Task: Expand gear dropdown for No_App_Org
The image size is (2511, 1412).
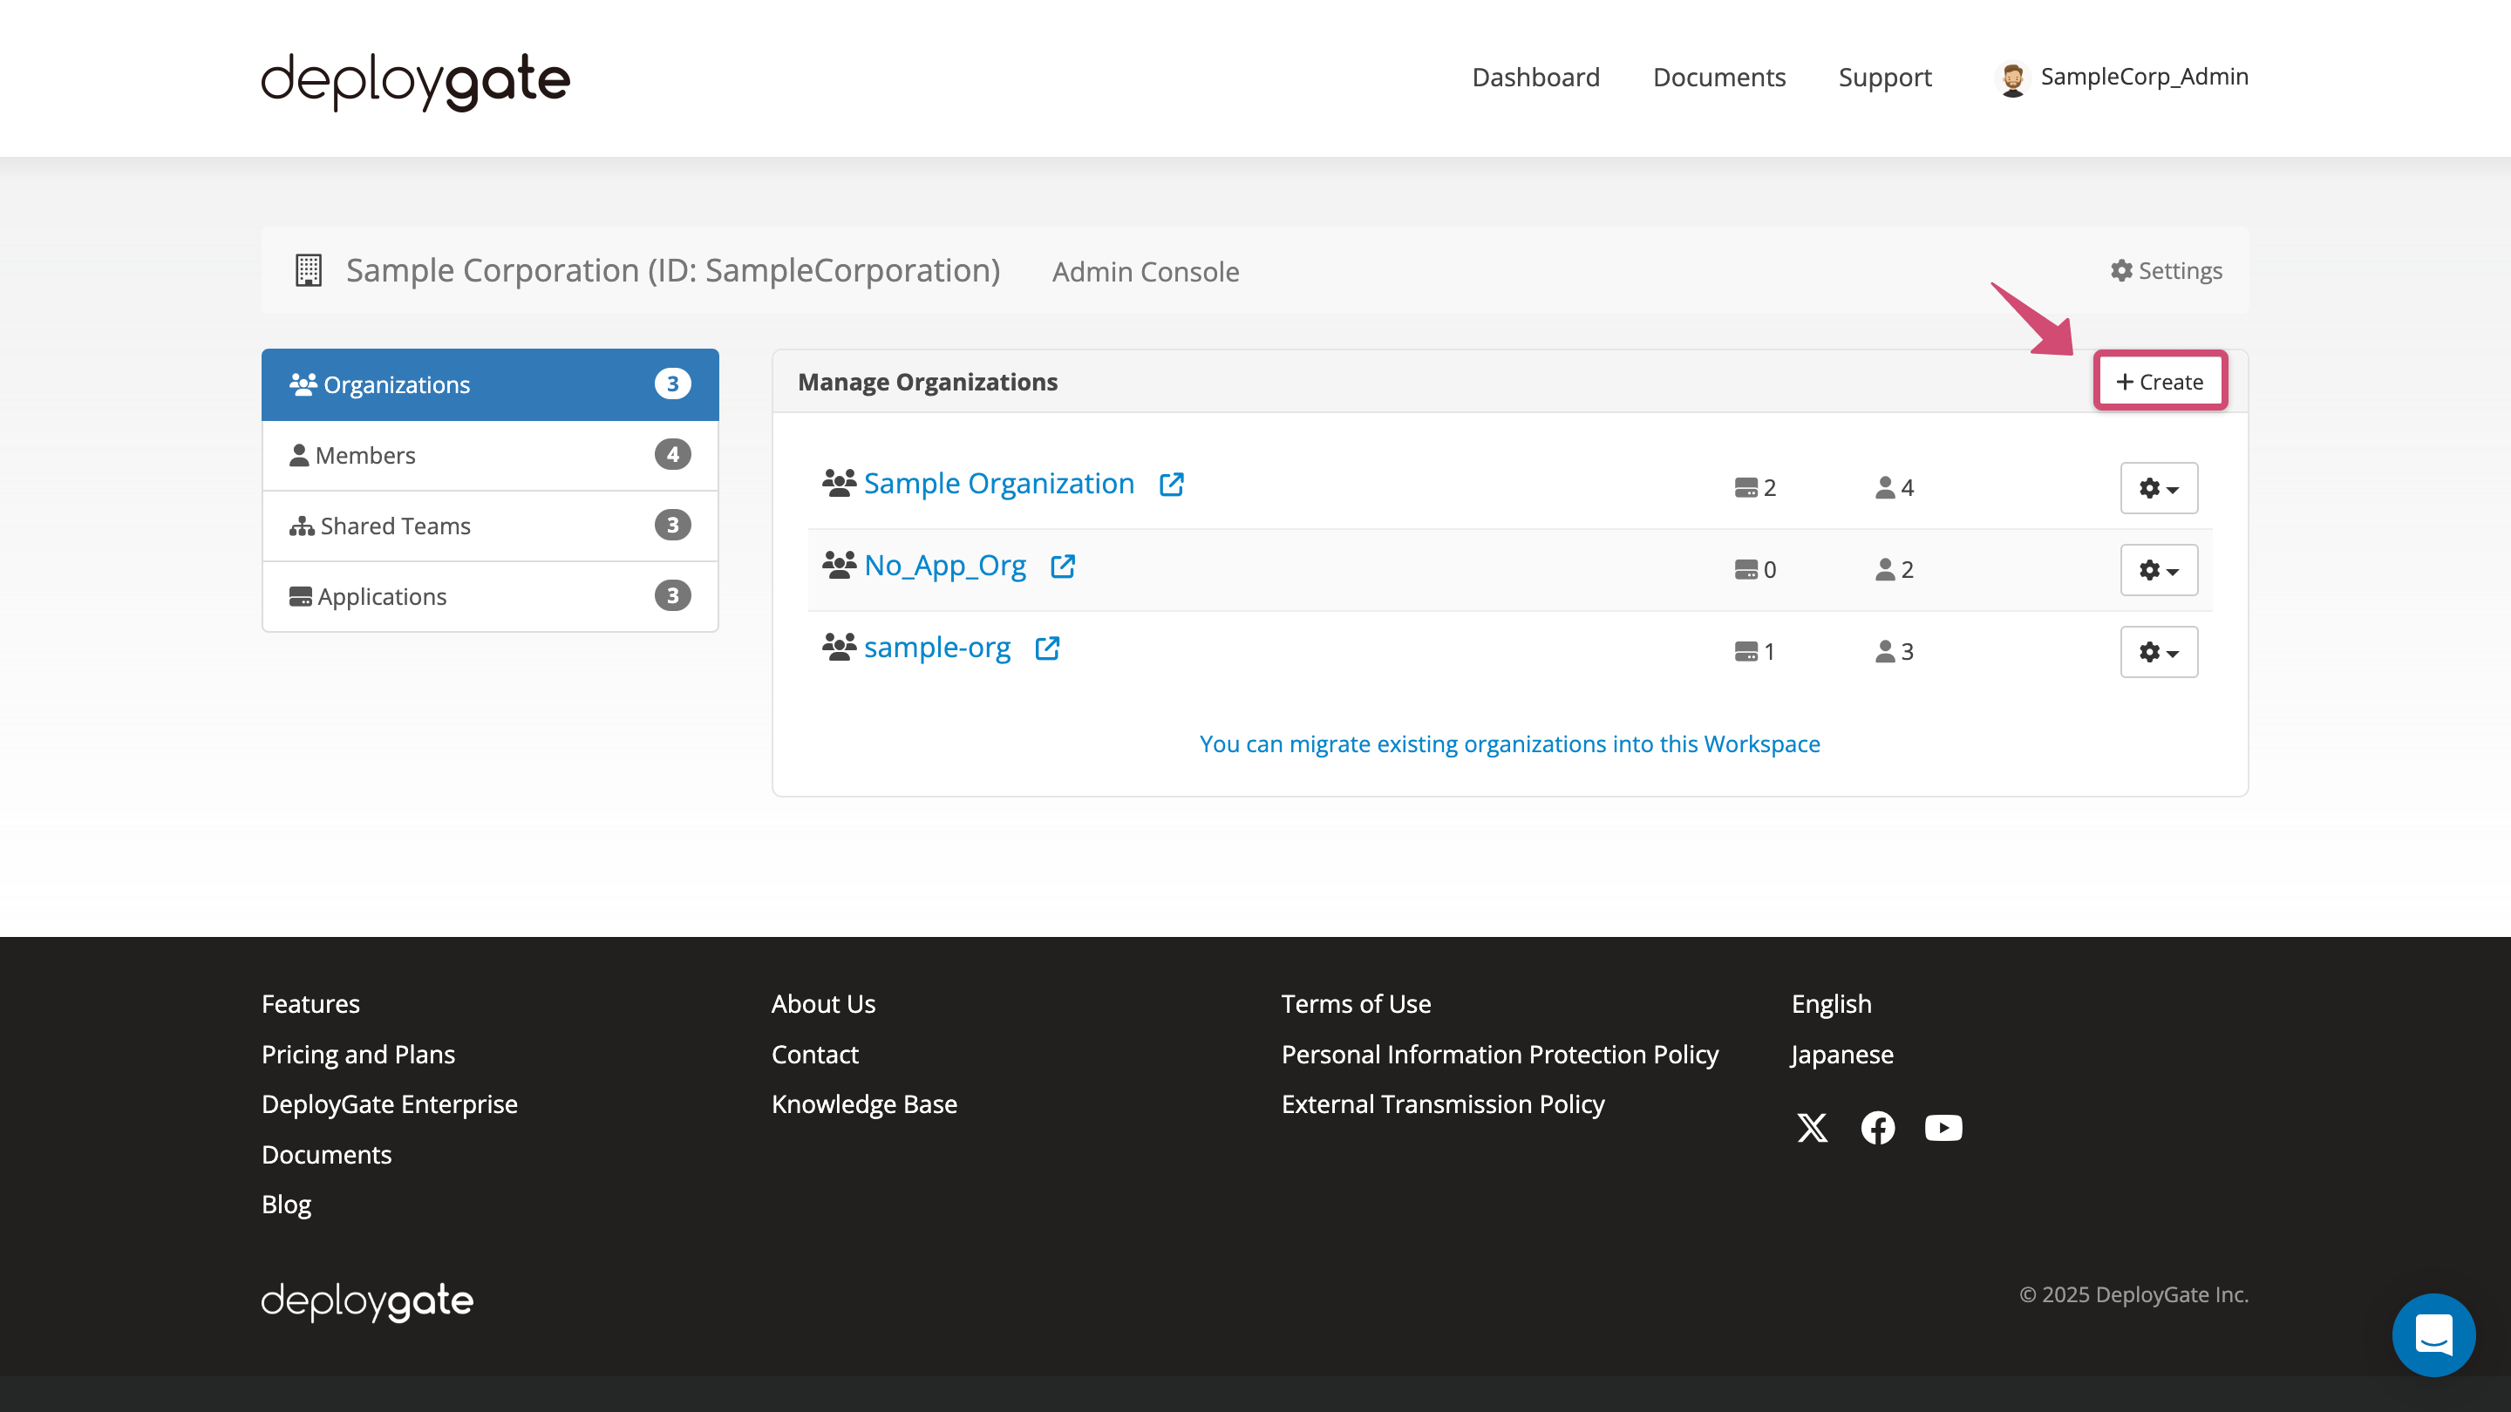Action: click(2158, 570)
